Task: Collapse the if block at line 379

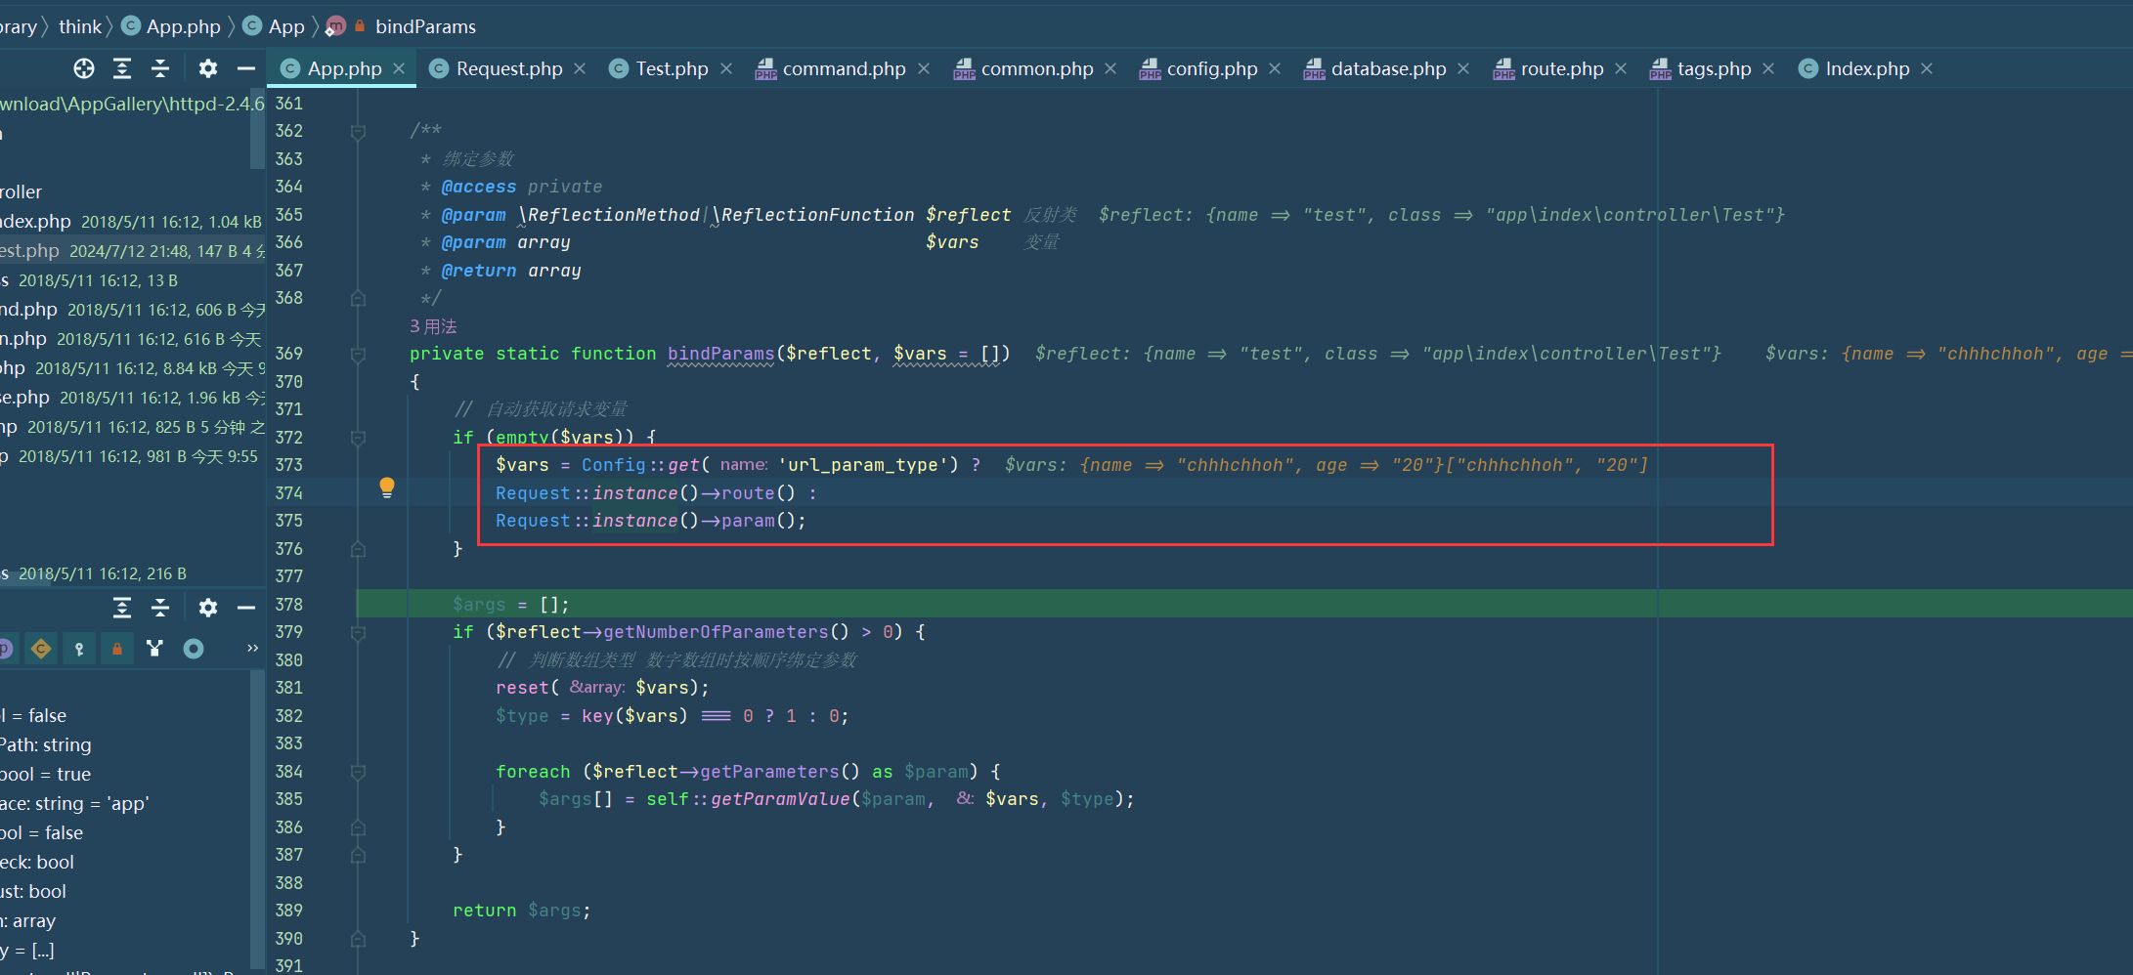Action: [359, 632]
